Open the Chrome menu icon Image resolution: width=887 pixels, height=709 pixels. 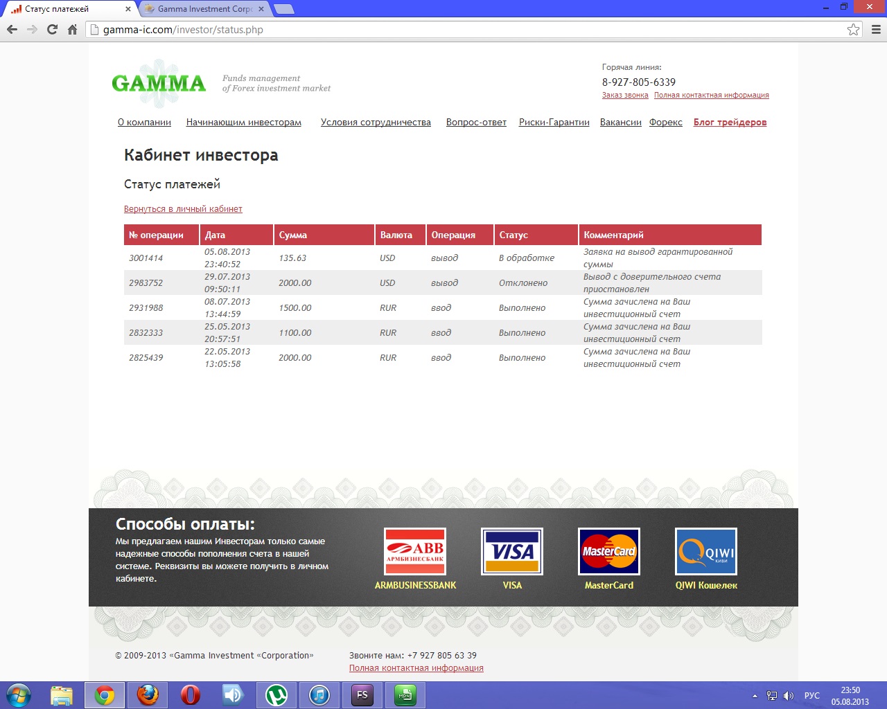click(876, 30)
